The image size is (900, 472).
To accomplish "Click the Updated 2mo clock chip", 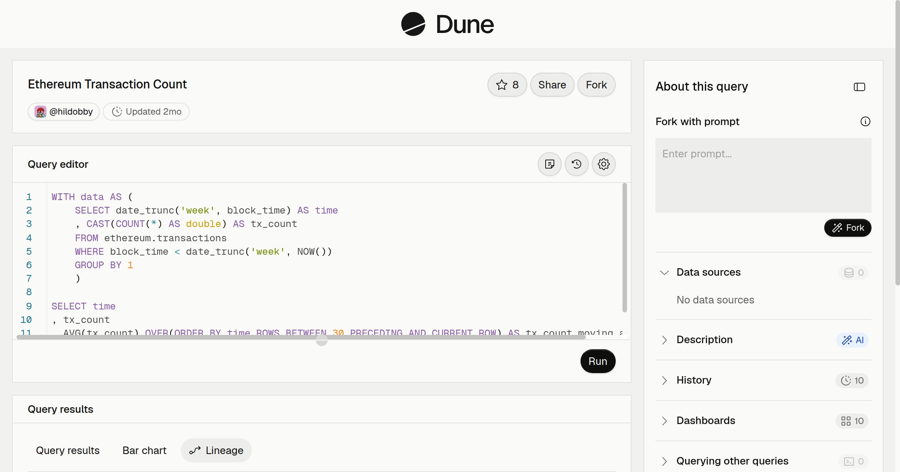I will 146,112.
